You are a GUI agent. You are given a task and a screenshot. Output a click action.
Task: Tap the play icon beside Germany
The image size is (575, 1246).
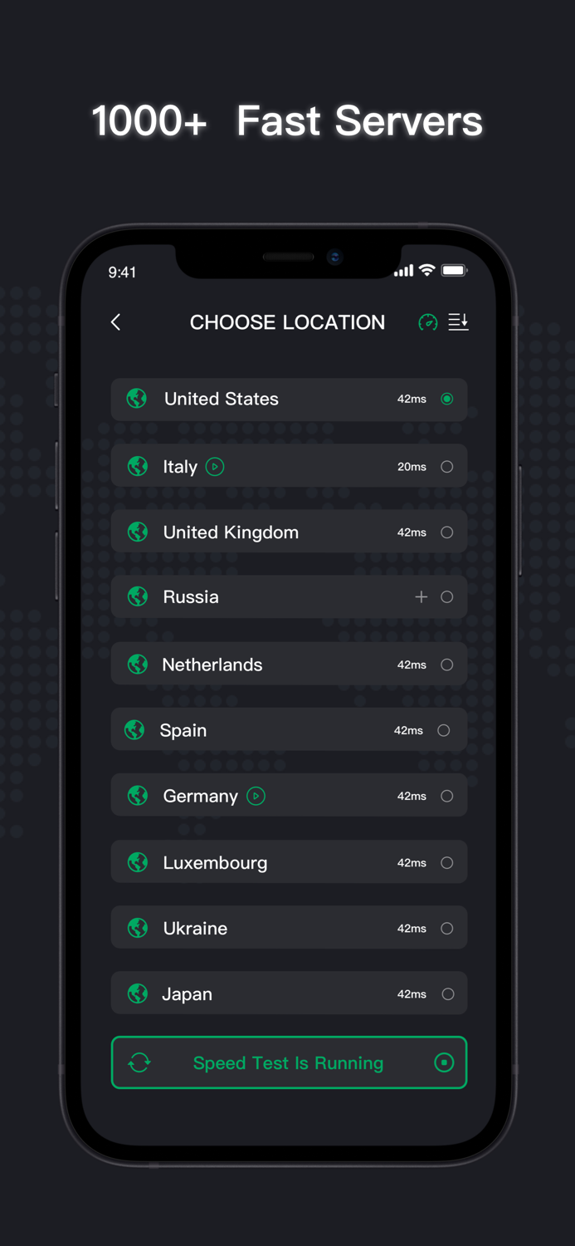256,796
